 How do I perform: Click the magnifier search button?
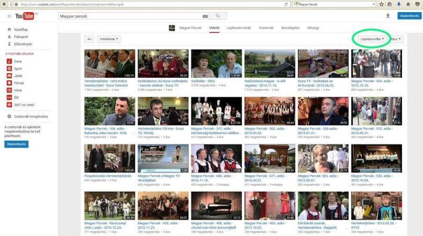217,16
